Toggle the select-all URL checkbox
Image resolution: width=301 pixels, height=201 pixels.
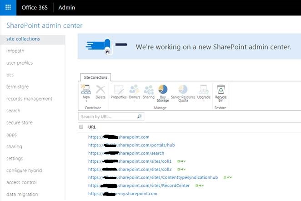click(x=81, y=127)
